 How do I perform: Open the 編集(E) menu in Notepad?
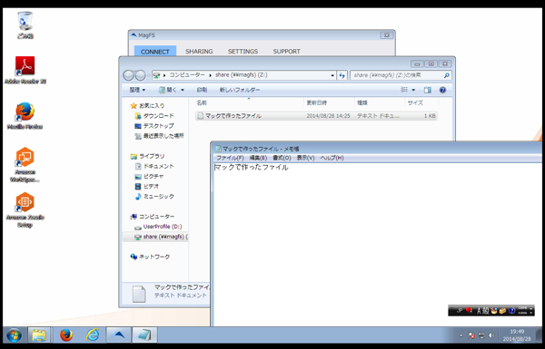258,158
